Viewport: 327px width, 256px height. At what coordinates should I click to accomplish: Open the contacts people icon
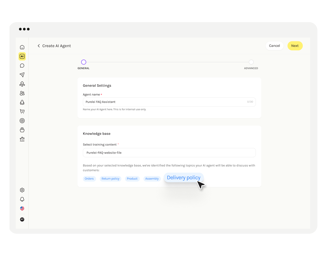click(22, 93)
